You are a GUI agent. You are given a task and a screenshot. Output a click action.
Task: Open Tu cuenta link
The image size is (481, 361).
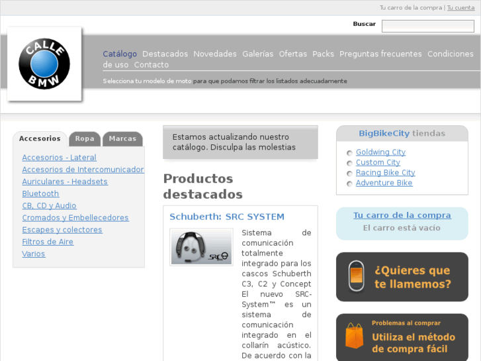460,8
